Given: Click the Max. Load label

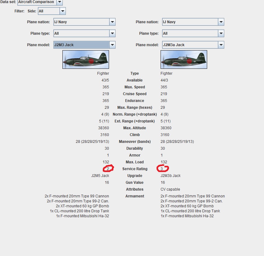Looking at the screenshot, I should [x=135, y=162].
